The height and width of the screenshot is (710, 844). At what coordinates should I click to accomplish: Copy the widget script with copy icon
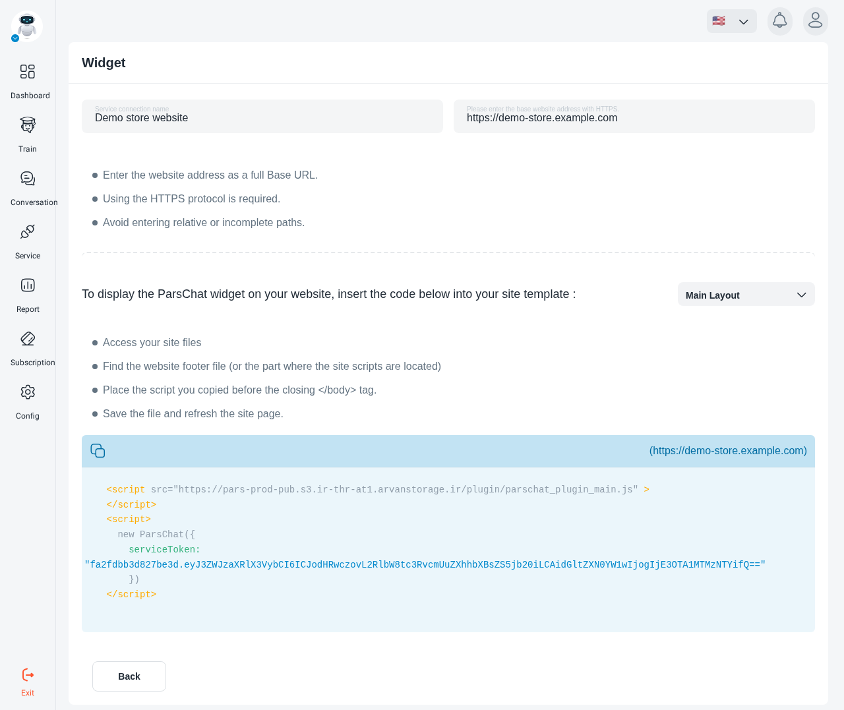98,450
